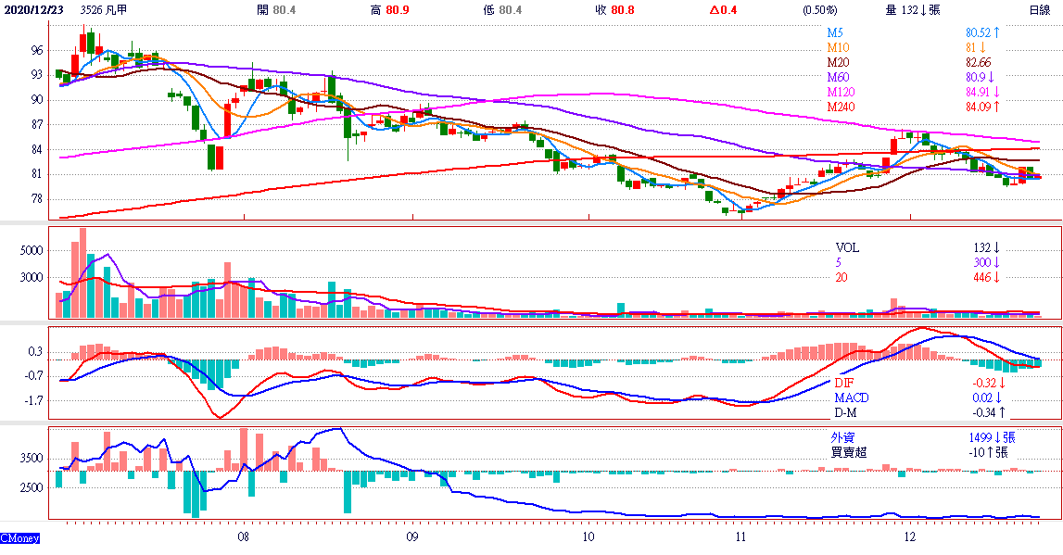Click the 12 month marker on timeline
Screen dimensions: 1063x555
click(x=909, y=536)
